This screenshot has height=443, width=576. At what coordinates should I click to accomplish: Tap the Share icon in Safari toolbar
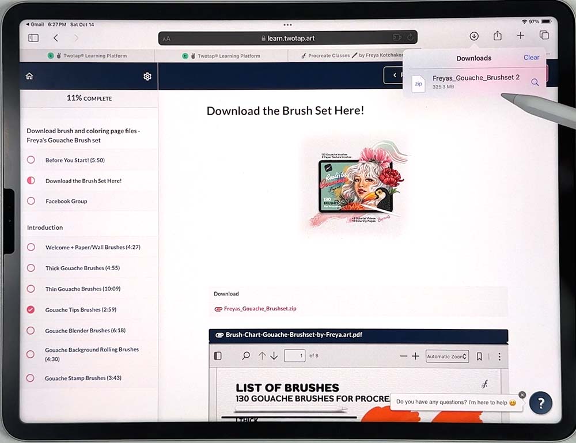point(498,36)
